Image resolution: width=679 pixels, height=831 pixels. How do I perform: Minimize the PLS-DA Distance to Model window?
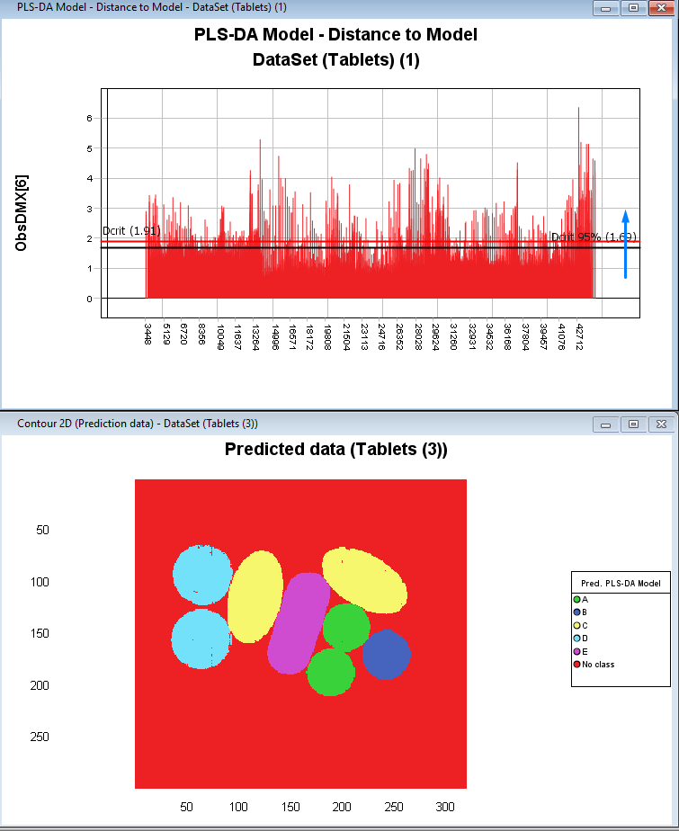tap(606, 7)
